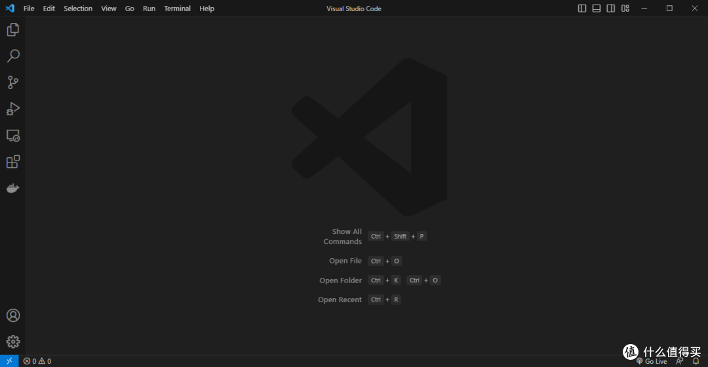Open the Search view icon
The height and width of the screenshot is (367, 708).
click(x=12, y=56)
